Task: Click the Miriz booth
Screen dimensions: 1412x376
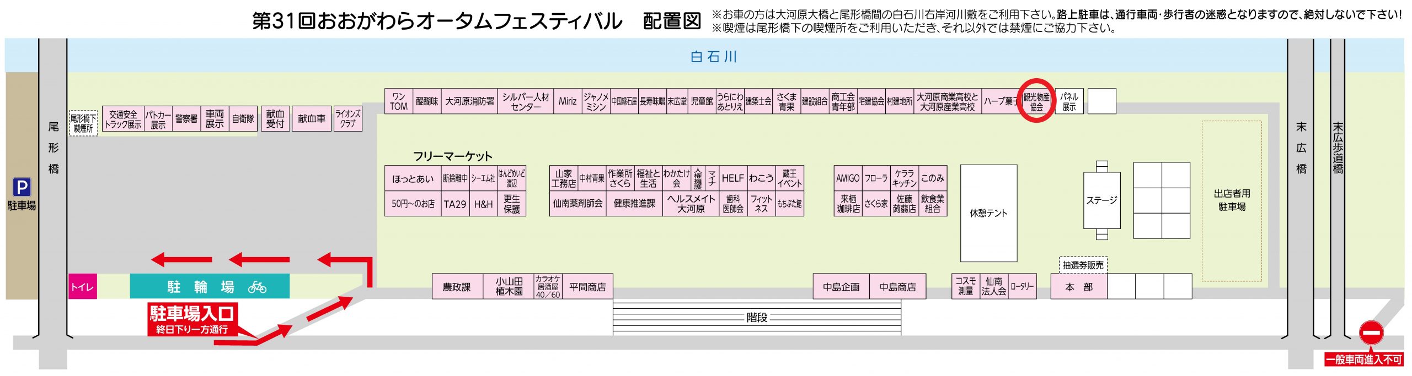Action: click(x=568, y=101)
